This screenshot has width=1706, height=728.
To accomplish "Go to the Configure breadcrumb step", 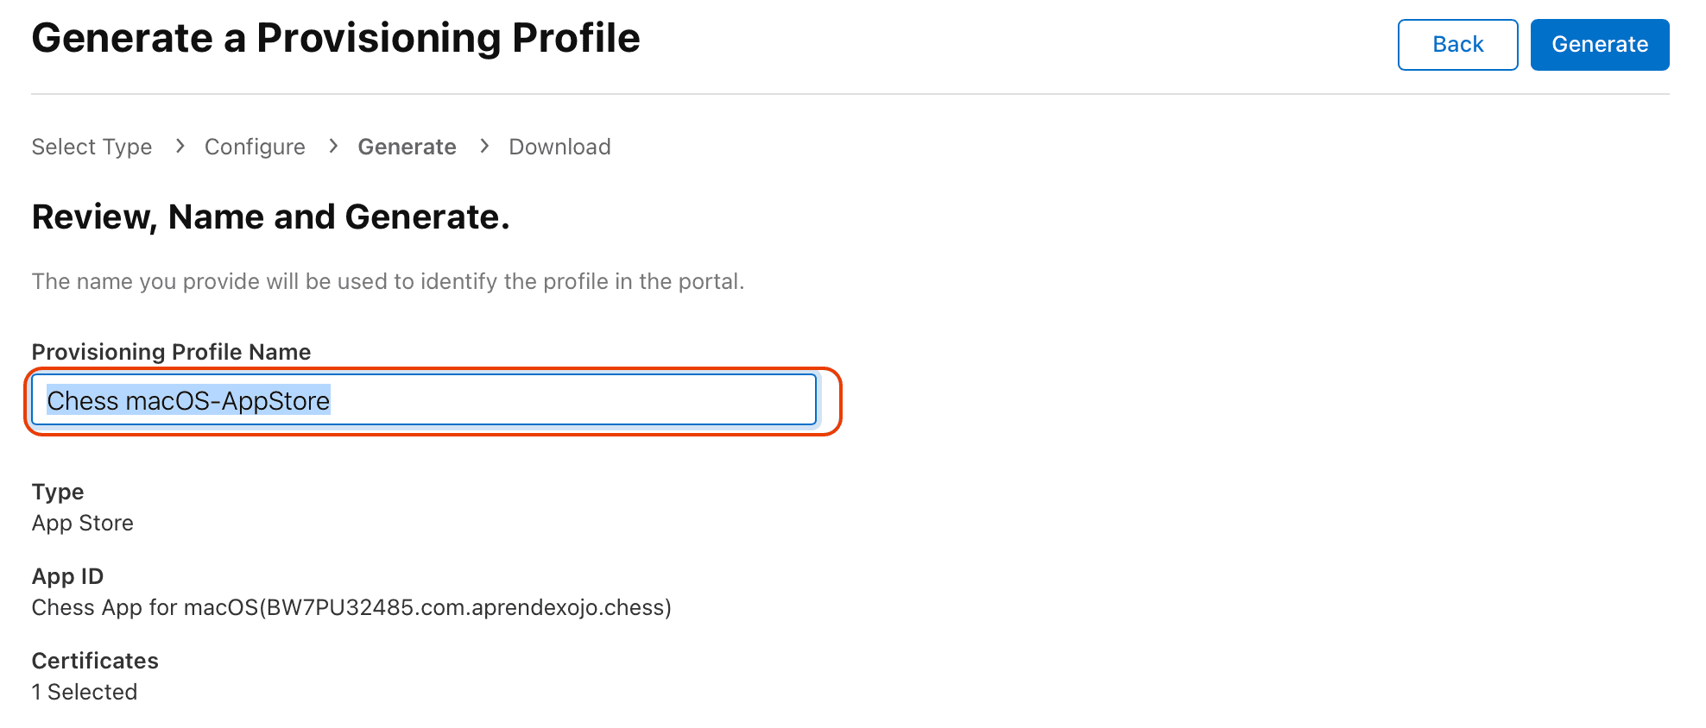I will click(x=255, y=147).
